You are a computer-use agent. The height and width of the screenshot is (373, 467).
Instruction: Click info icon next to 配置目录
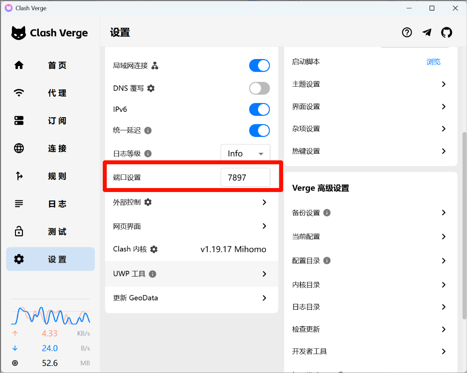[x=327, y=261]
